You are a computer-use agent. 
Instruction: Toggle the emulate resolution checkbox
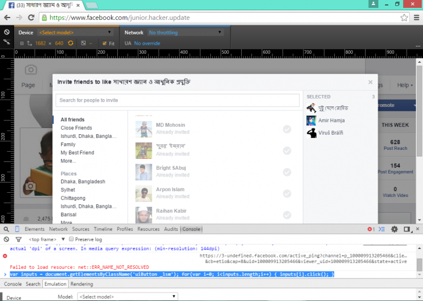[x=22, y=43]
